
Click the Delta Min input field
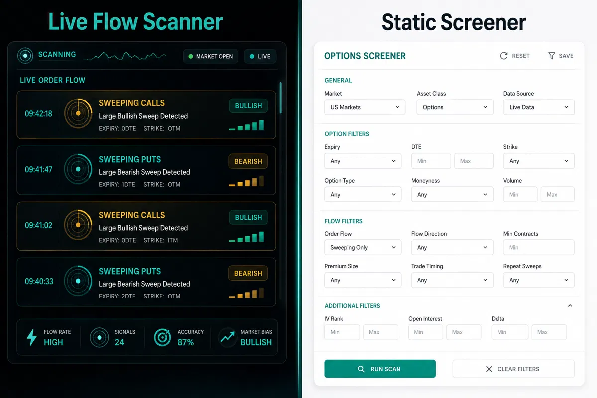pos(510,332)
